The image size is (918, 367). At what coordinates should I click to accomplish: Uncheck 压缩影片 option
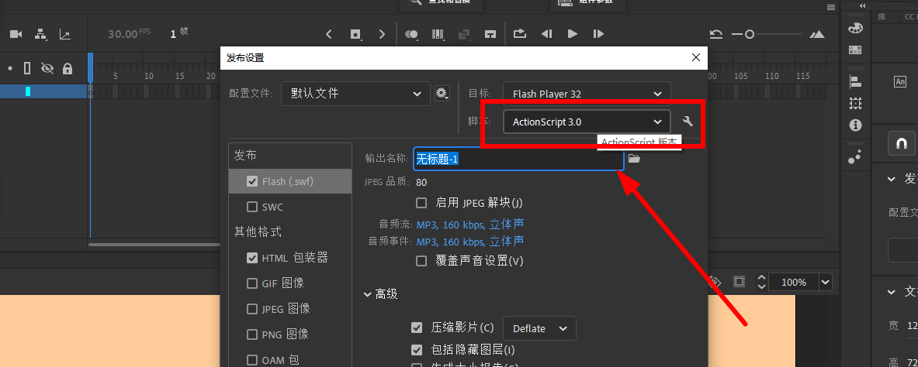pos(417,328)
